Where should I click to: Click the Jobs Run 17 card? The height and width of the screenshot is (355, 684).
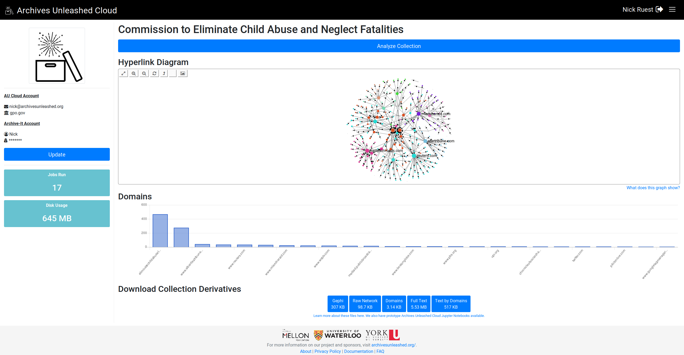click(57, 183)
